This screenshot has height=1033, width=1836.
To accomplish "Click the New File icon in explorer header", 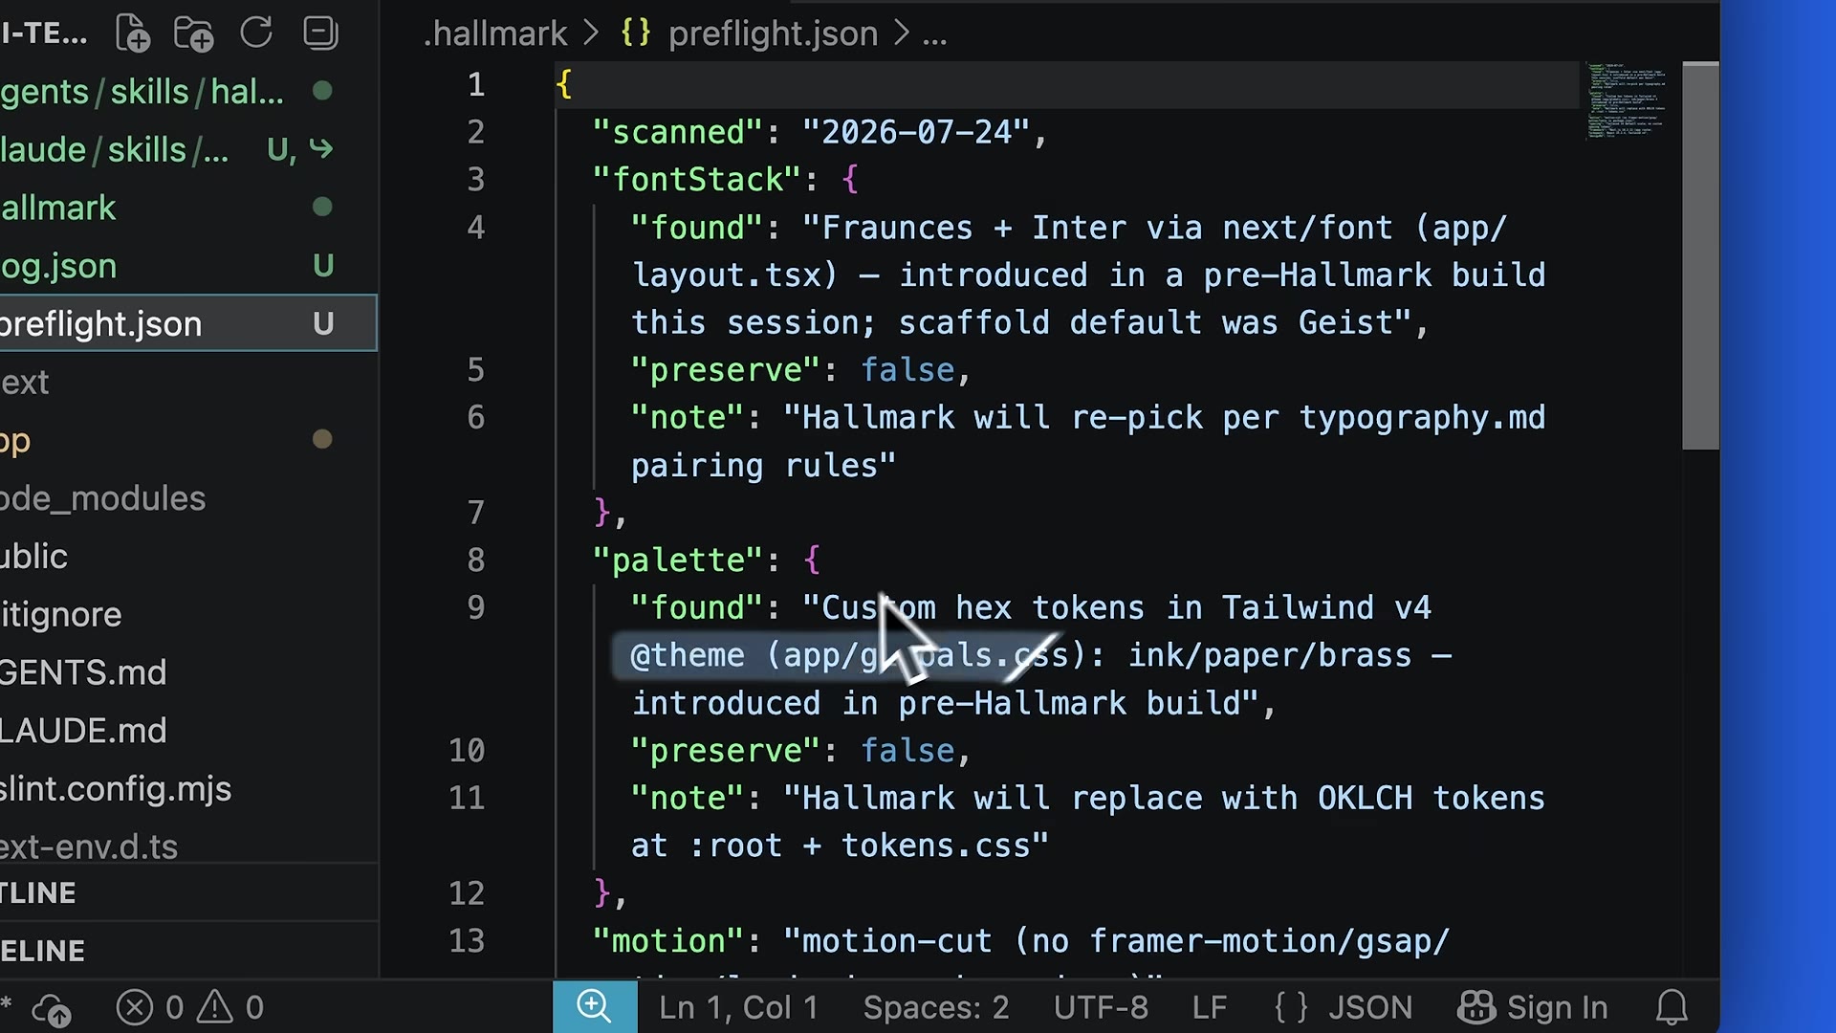I will point(133,33).
